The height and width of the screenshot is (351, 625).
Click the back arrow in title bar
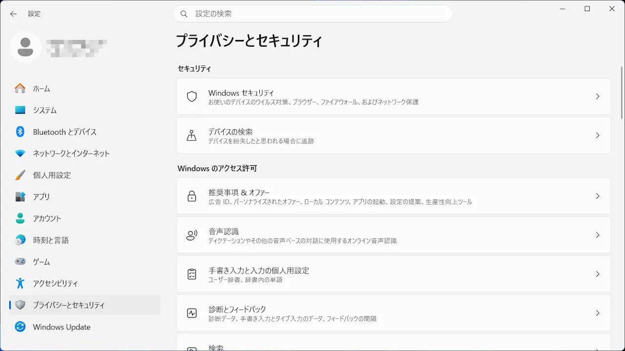click(x=13, y=14)
